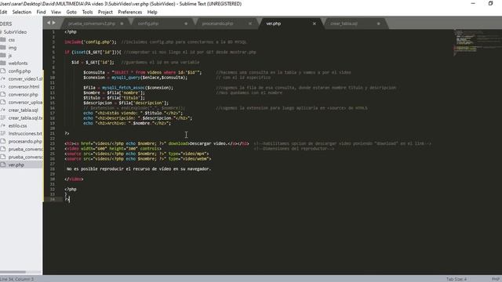The width and height of the screenshot is (502, 282).
Task: Open the Tools menu
Action: click(87, 13)
